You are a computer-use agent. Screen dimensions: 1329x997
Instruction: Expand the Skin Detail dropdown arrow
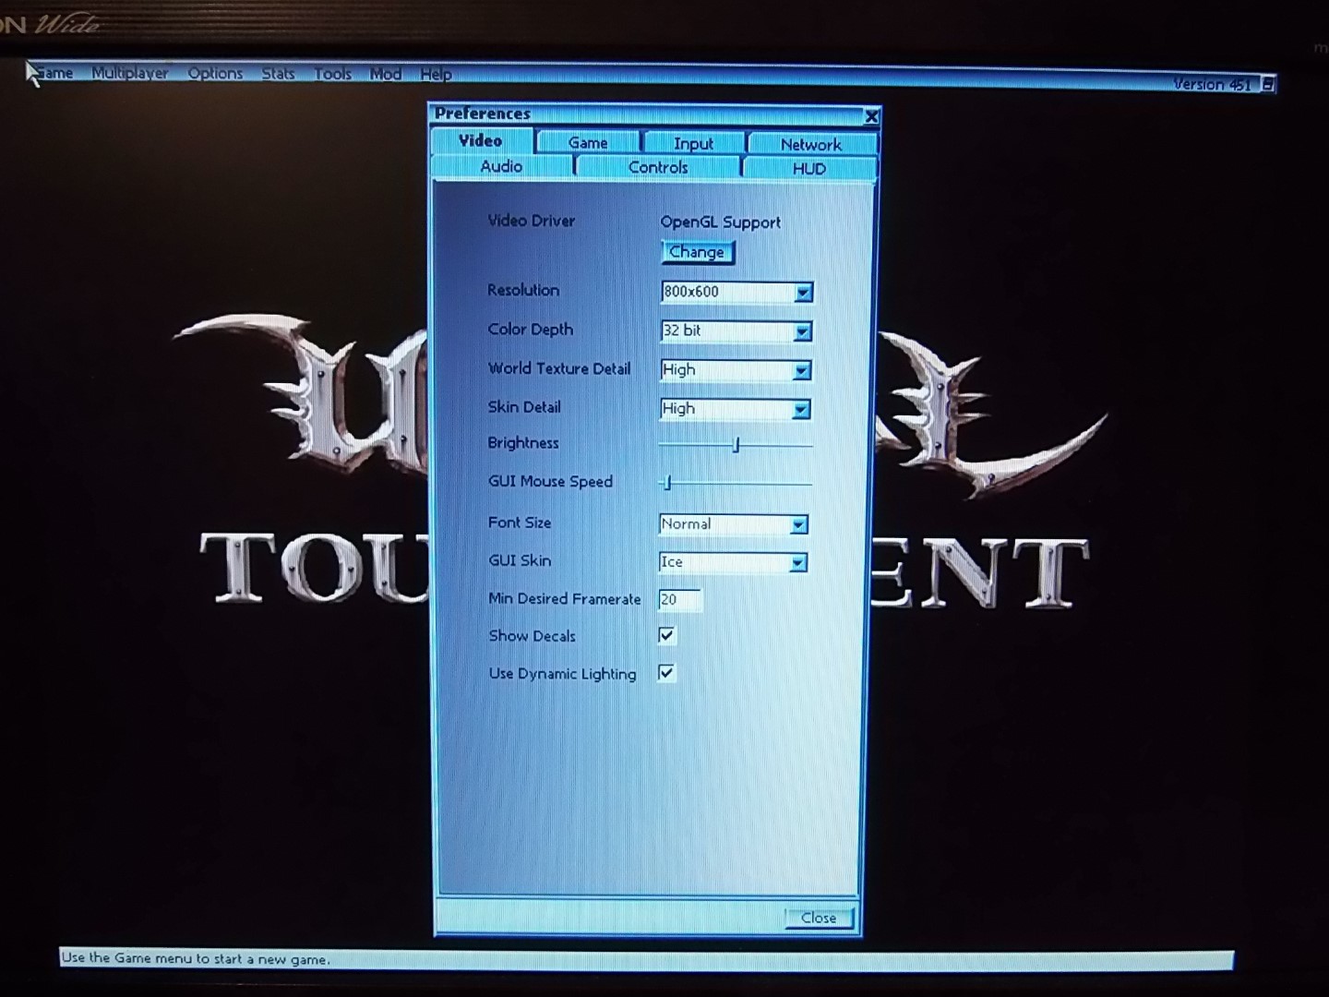click(800, 409)
